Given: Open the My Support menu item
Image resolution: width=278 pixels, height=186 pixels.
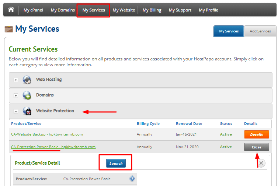Looking at the screenshot, I should tap(180, 10).
